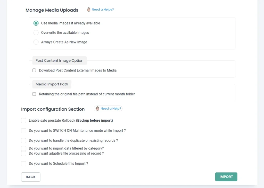Click the green IMPORT button
Viewport: 264px width, 188px height.
[x=226, y=177]
